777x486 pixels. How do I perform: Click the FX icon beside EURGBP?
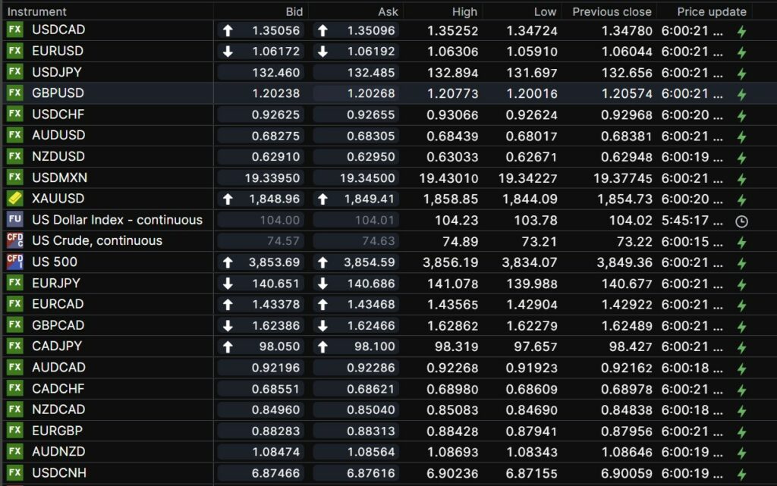14,431
